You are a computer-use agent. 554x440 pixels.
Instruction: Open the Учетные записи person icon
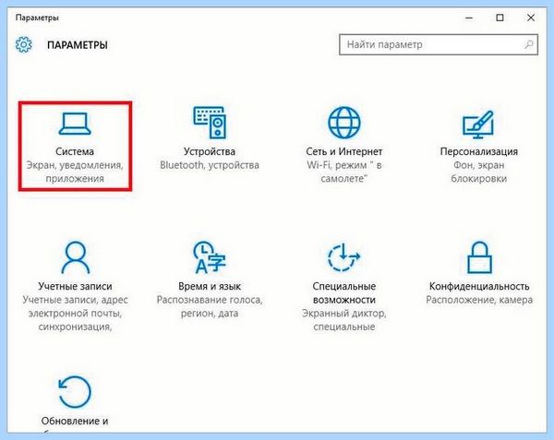coord(76,257)
